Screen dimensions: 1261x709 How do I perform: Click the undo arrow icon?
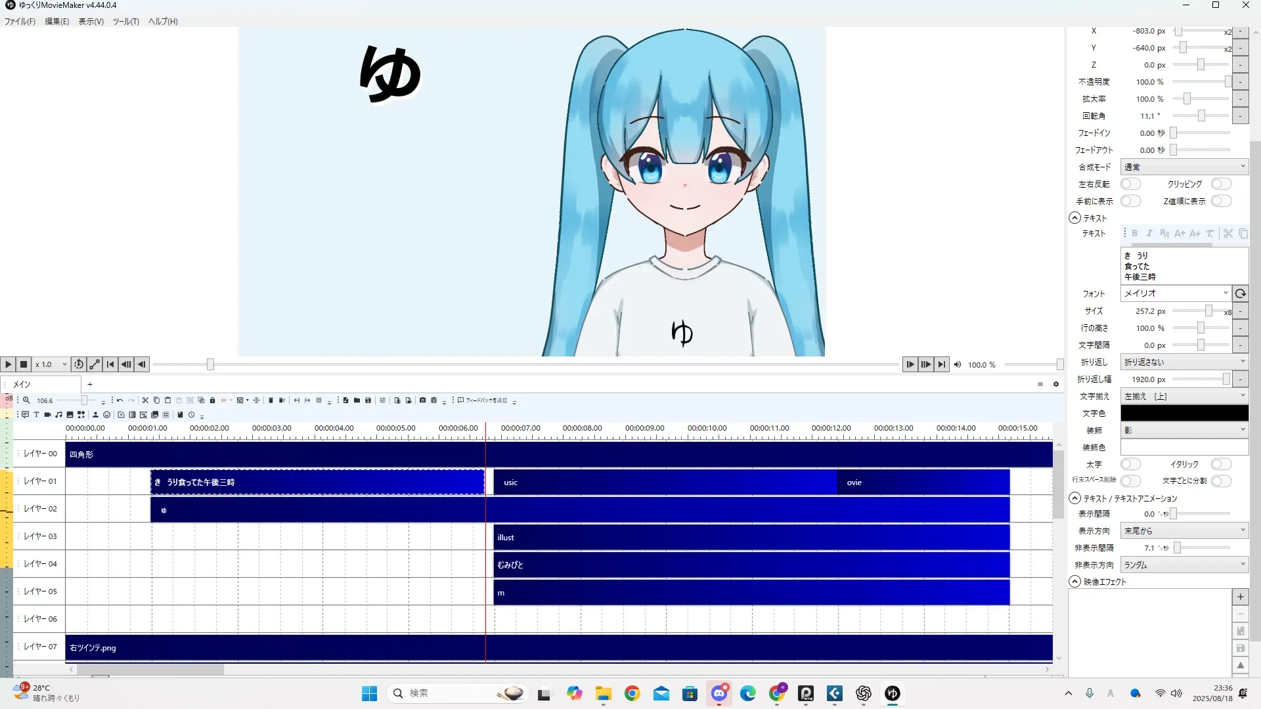120,400
